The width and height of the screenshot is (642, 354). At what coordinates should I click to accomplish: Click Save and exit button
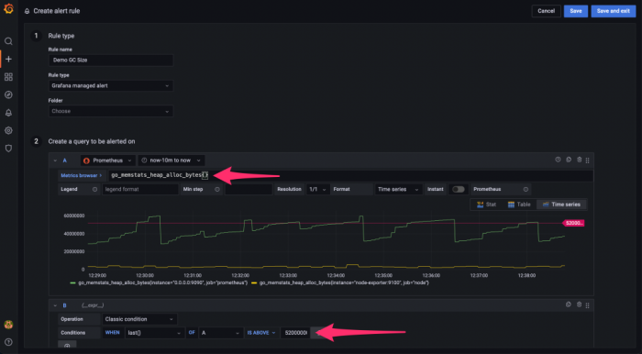[613, 11]
